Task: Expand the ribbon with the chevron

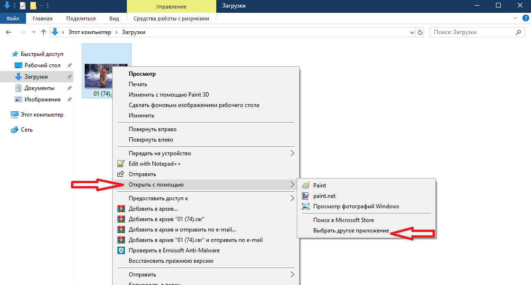Action: pos(515,18)
